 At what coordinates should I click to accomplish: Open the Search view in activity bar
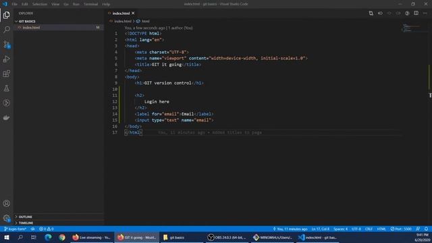pyautogui.click(x=7, y=30)
